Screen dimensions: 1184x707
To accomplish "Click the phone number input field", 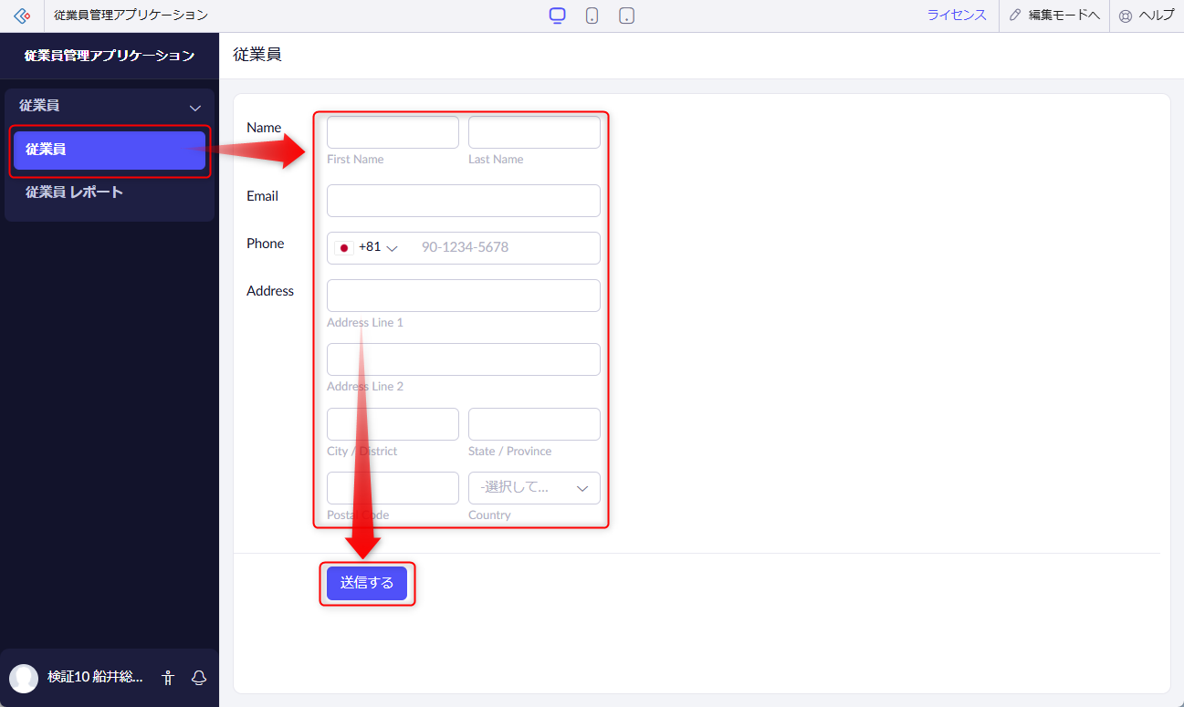I will 504,247.
